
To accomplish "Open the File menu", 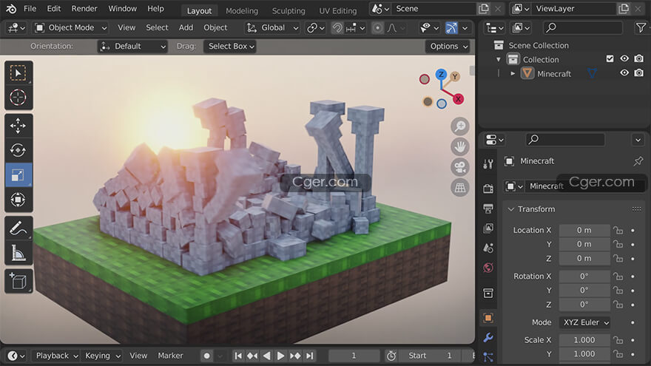I will tap(30, 9).
